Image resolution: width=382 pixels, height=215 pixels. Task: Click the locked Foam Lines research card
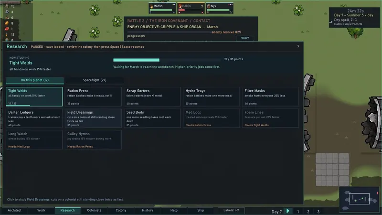tap(270, 118)
